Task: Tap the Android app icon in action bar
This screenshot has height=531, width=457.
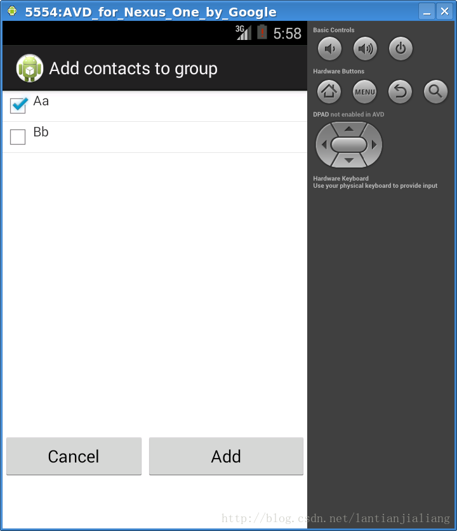Action: (29, 68)
